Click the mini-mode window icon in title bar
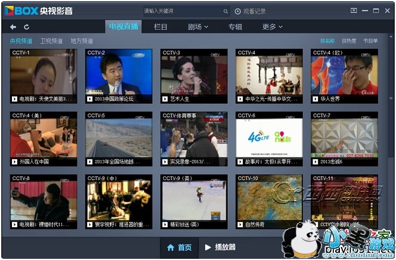 pyautogui.click(x=354, y=10)
